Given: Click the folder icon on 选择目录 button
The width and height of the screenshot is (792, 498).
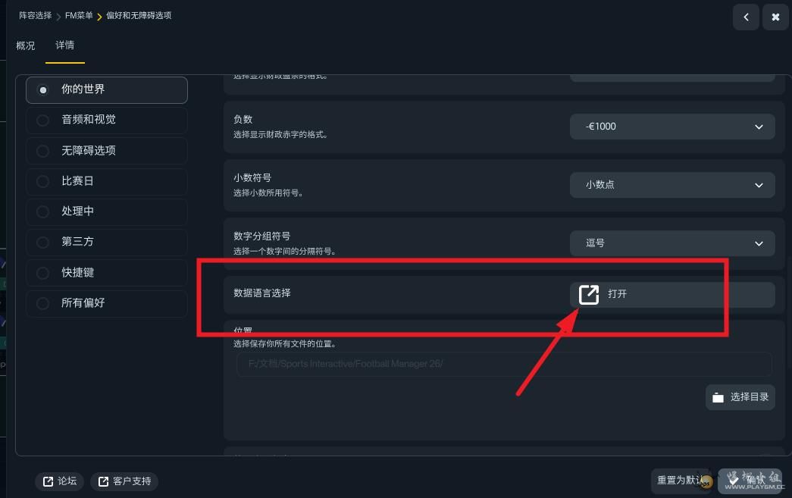Looking at the screenshot, I should click(718, 397).
